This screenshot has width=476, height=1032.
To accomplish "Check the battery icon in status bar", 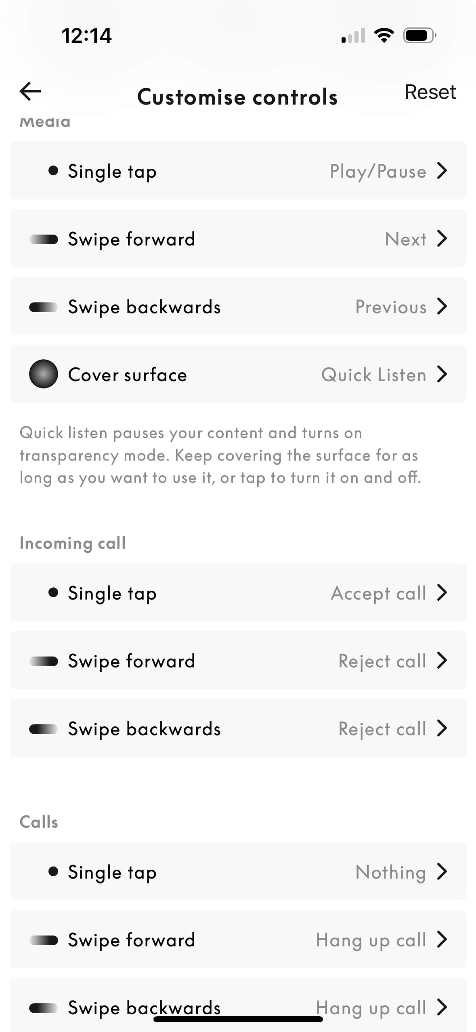I will [x=420, y=36].
